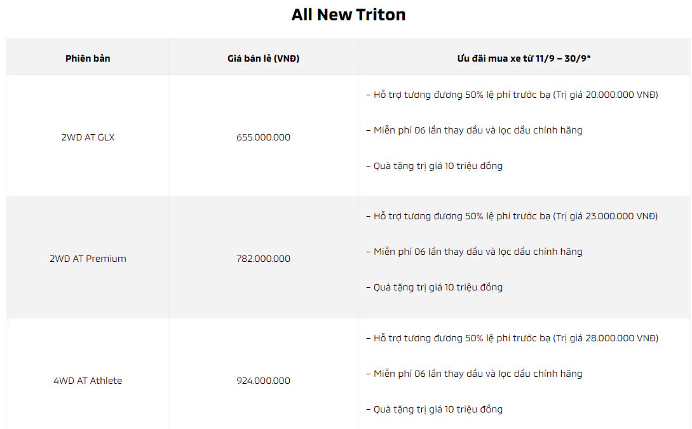Screen dimensions: 692x429
Task: Click GLX row free oil change text
Action: tap(474, 130)
